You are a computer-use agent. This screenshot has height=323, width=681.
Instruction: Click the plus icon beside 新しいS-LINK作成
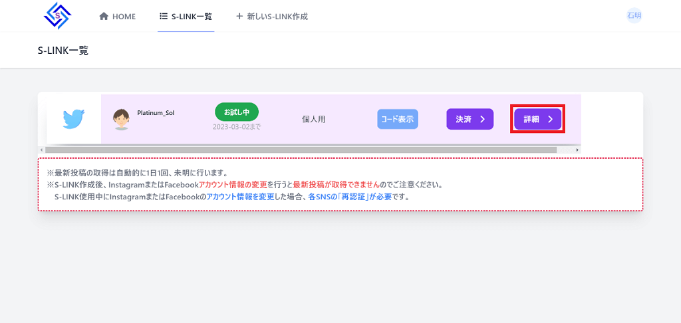239,17
